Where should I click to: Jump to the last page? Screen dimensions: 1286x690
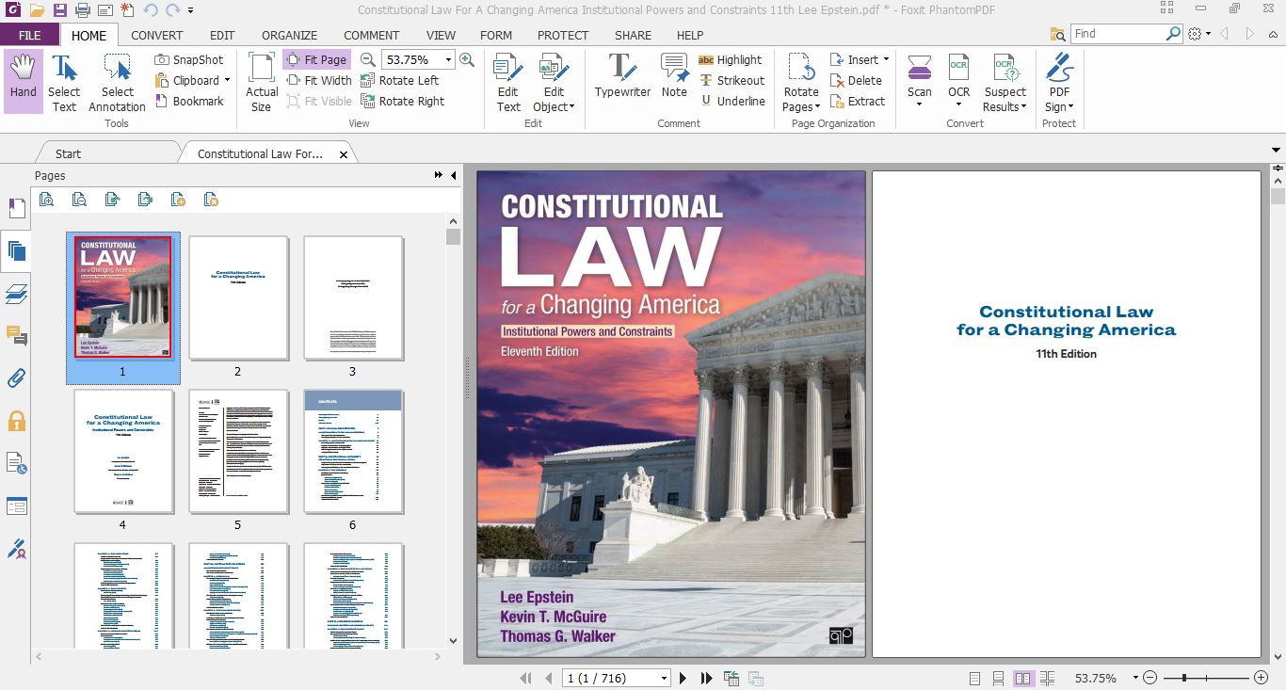coord(706,678)
